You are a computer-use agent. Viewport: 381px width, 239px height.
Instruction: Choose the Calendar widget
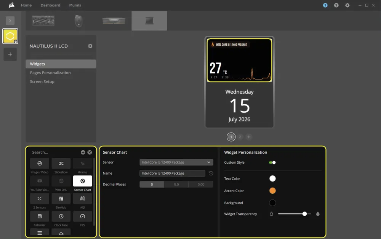click(x=40, y=216)
